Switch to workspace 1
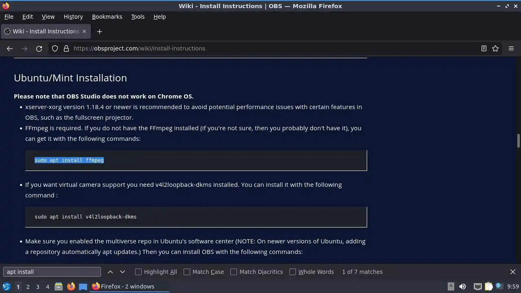Image resolution: width=521 pixels, height=293 pixels. [x=18, y=286]
